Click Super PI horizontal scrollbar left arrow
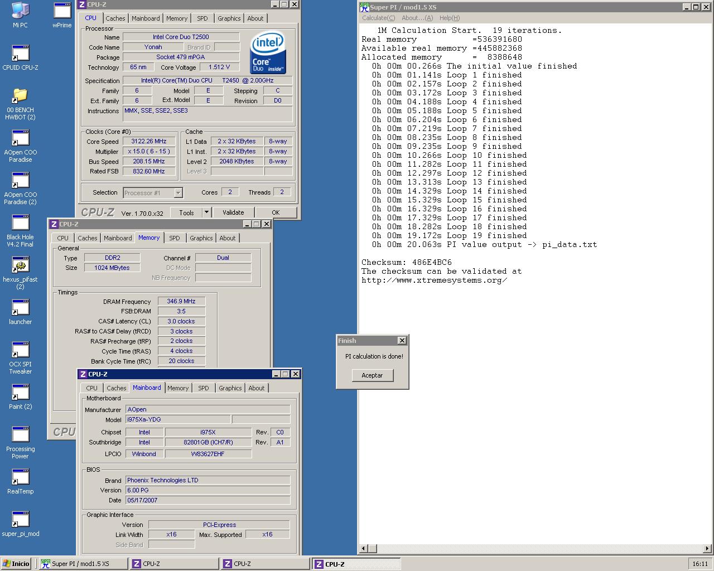 pos(364,549)
